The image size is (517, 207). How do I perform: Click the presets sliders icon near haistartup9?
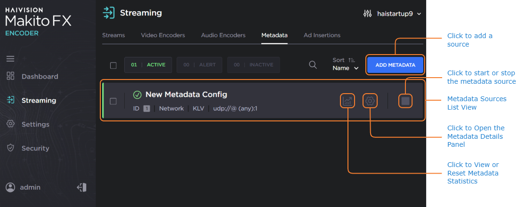tap(368, 14)
